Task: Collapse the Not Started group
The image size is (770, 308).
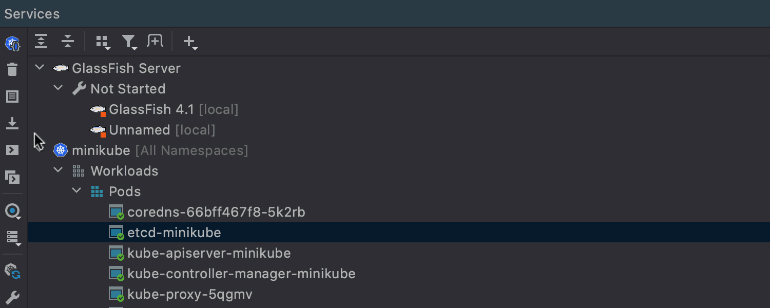Action: 58,88
